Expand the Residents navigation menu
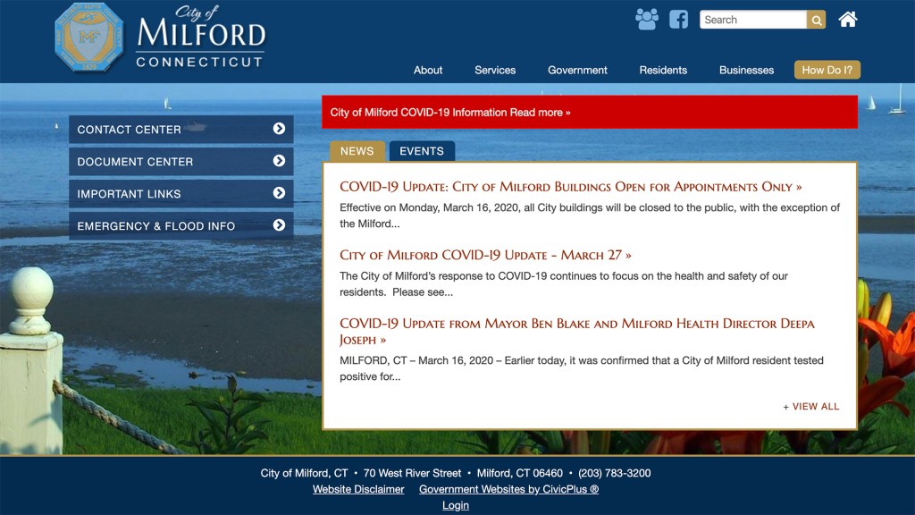 663,70
